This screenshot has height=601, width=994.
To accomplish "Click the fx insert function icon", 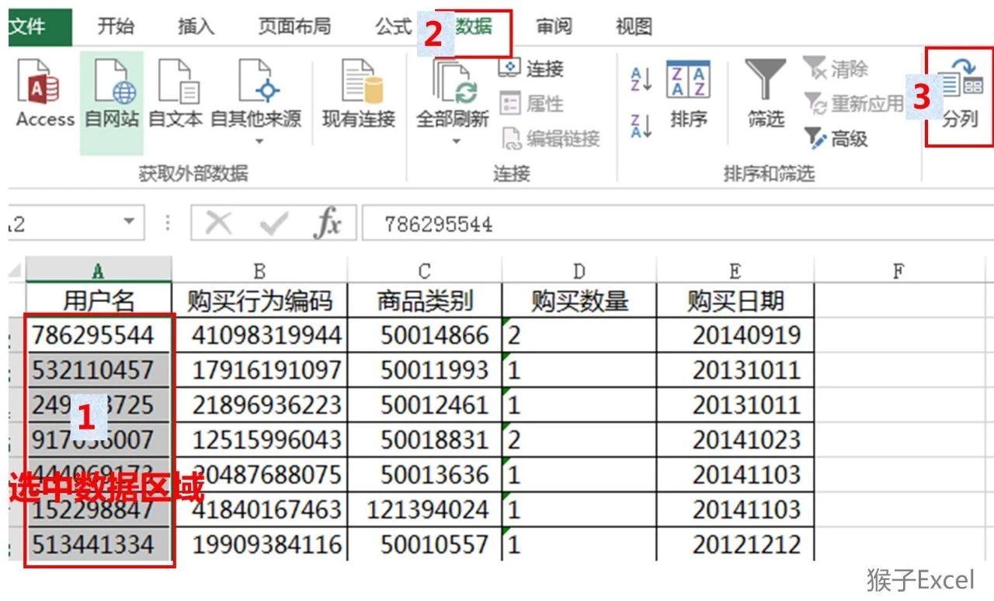I will (330, 223).
